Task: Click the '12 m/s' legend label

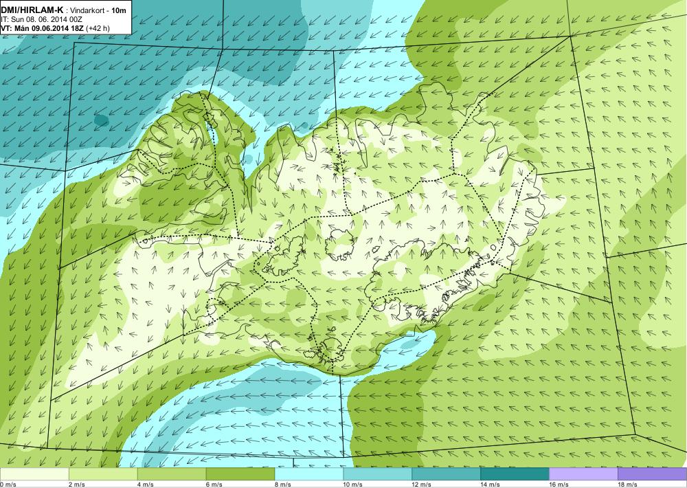Action: pyautogui.click(x=422, y=485)
